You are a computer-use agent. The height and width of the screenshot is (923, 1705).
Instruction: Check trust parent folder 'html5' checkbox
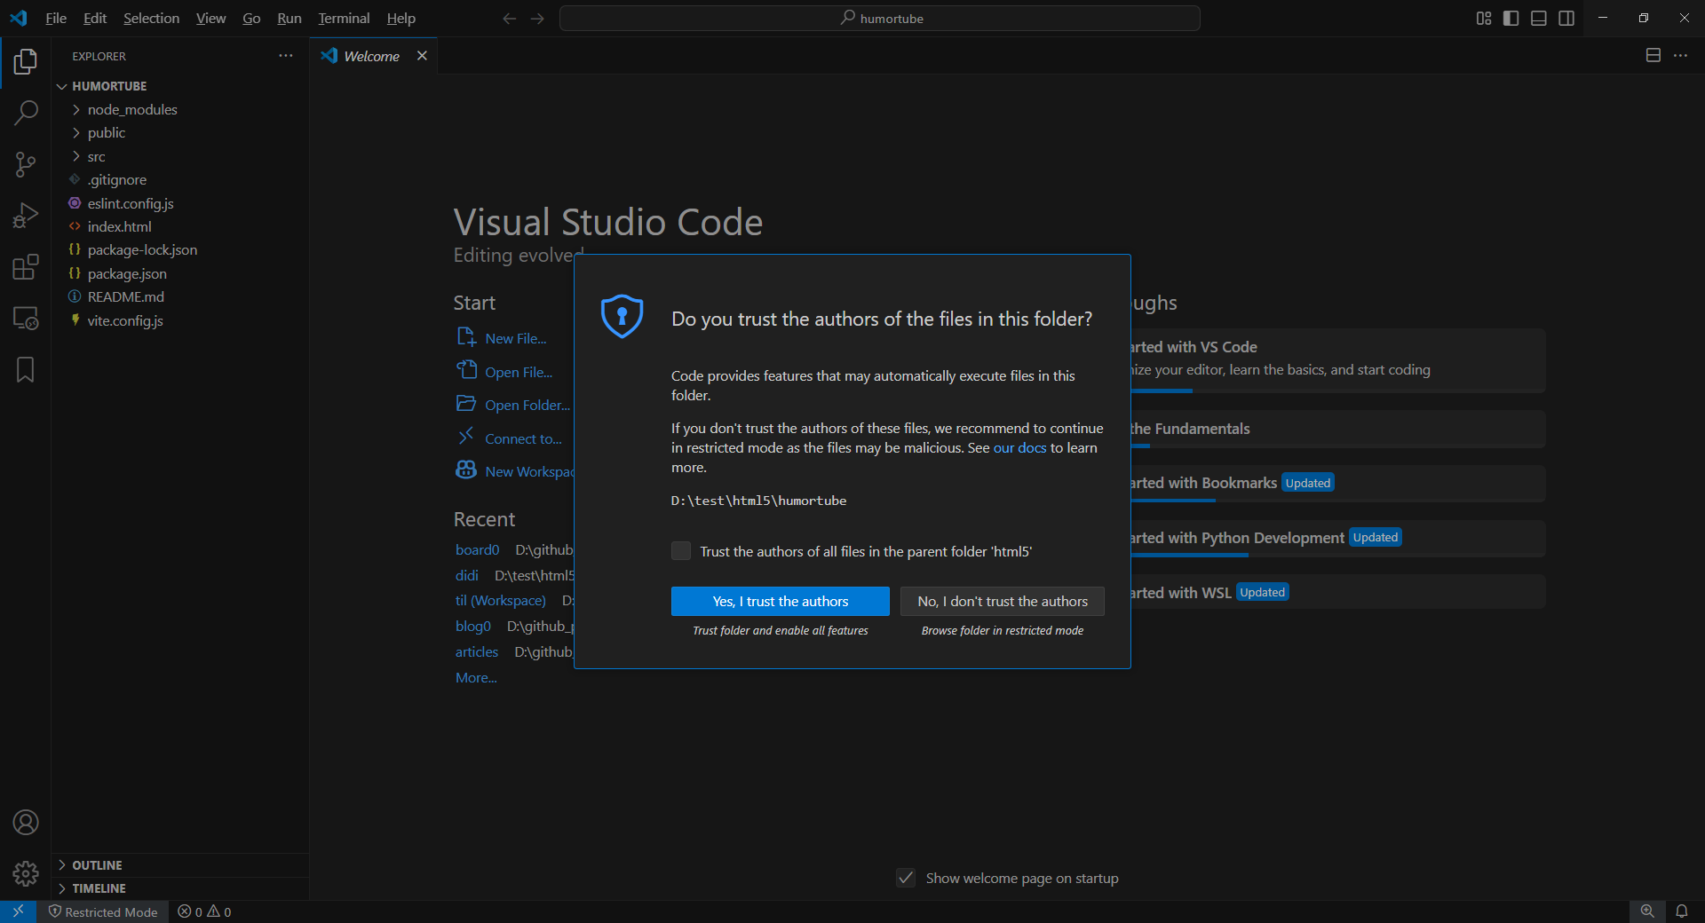point(681,551)
